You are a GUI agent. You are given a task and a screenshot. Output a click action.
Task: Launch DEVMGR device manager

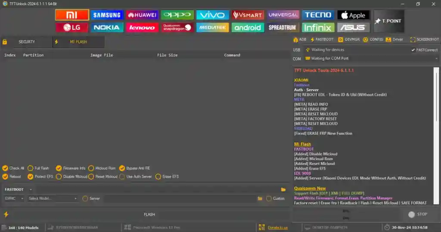[349, 40]
